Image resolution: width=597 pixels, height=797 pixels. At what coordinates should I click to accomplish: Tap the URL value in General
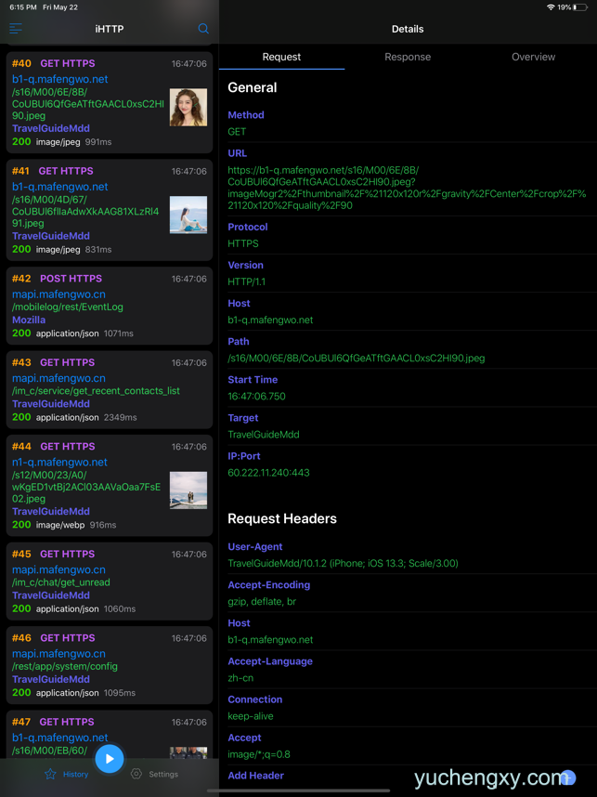coord(407,188)
